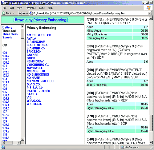Click the page icon in Address bar
Image resolution: width=154 pixels, height=150 pixels.
[x=31, y=13]
